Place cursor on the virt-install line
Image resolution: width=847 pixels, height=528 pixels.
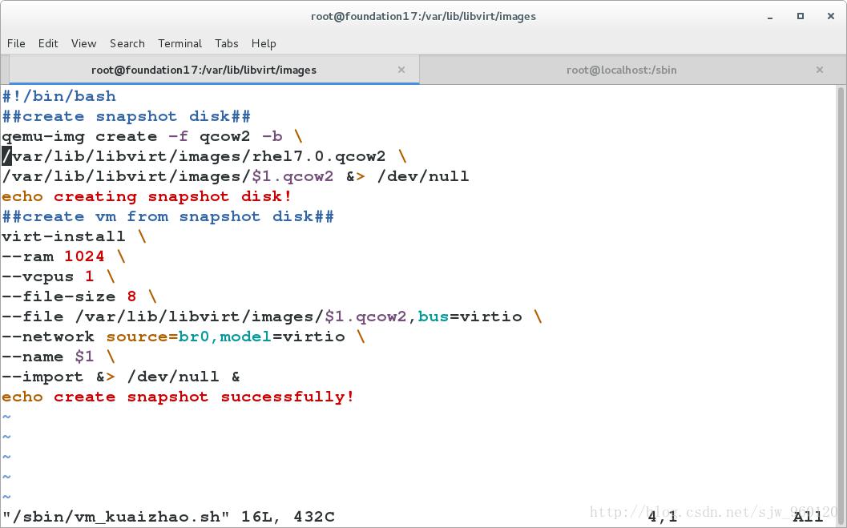[64, 236]
